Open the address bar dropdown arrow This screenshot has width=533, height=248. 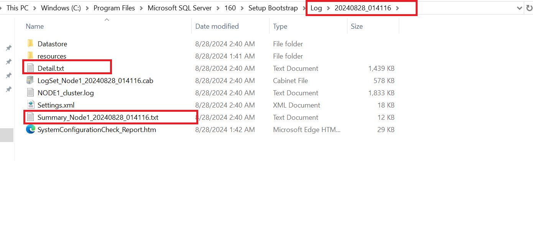click(x=520, y=8)
